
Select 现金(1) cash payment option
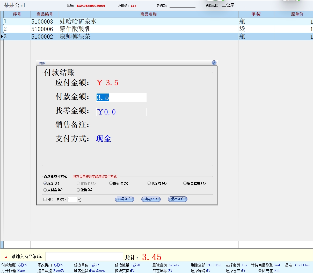click(x=45, y=183)
